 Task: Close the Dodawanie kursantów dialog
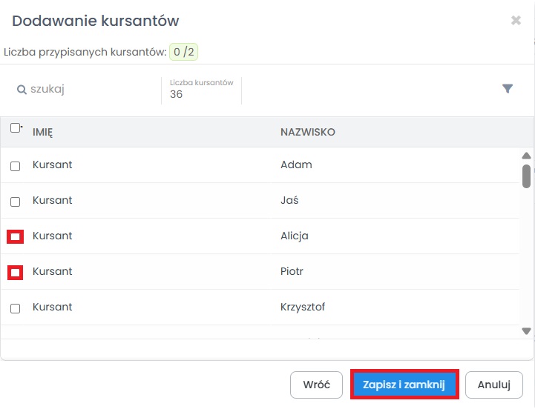click(516, 21)
